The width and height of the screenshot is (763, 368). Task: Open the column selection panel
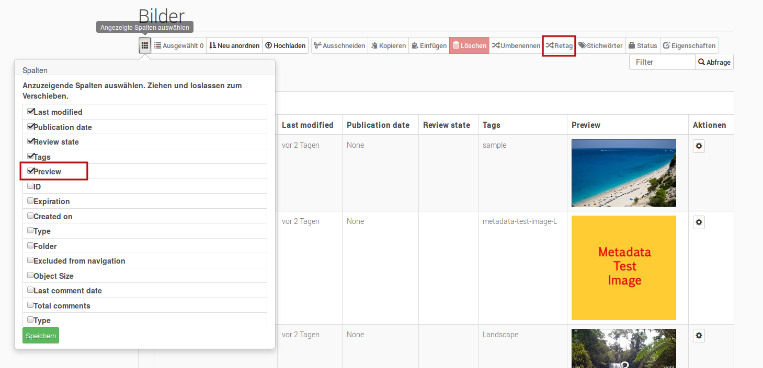[145, 45]
